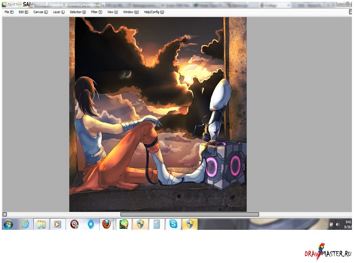Click the shield icon beside the calculator
Image resolution: width=354 pixels, height=263 pixels.
point(140,224)
